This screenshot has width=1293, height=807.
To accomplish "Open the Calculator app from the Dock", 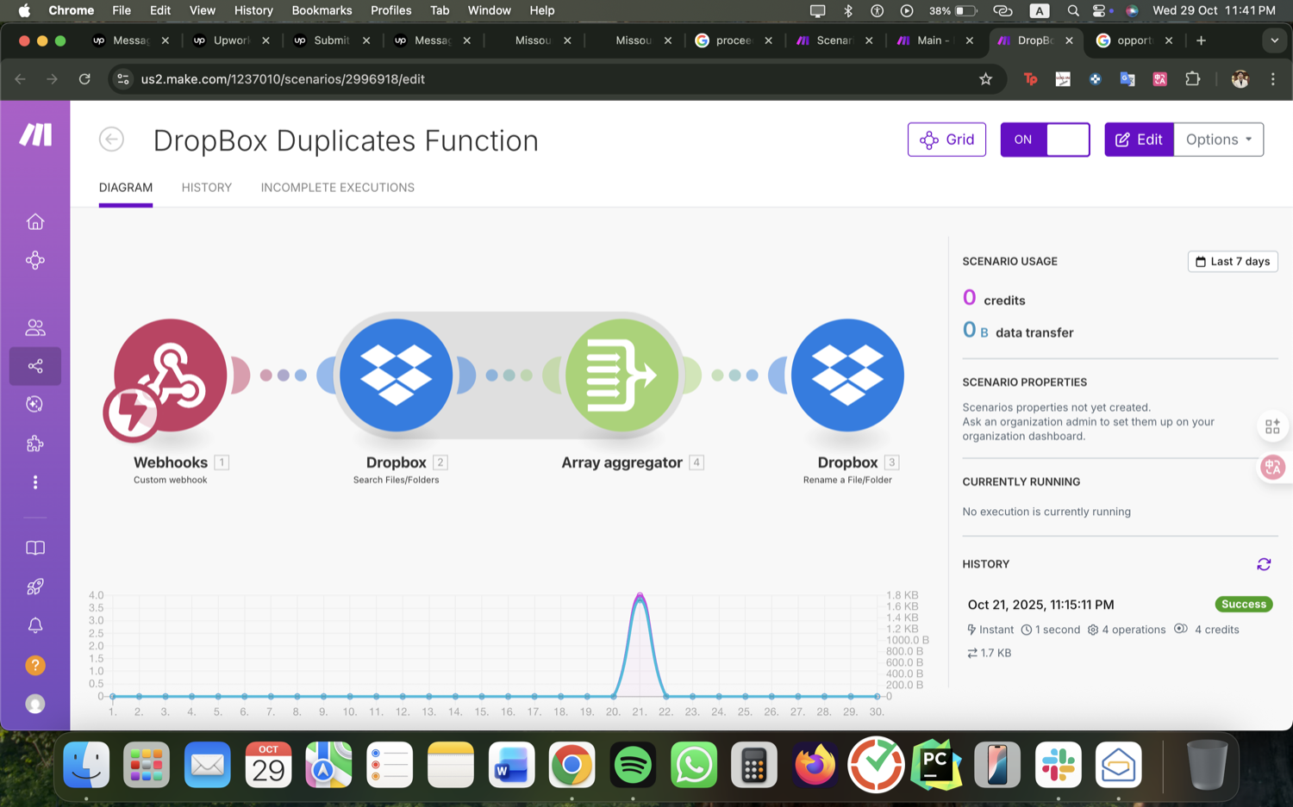I will pos(754,765).
